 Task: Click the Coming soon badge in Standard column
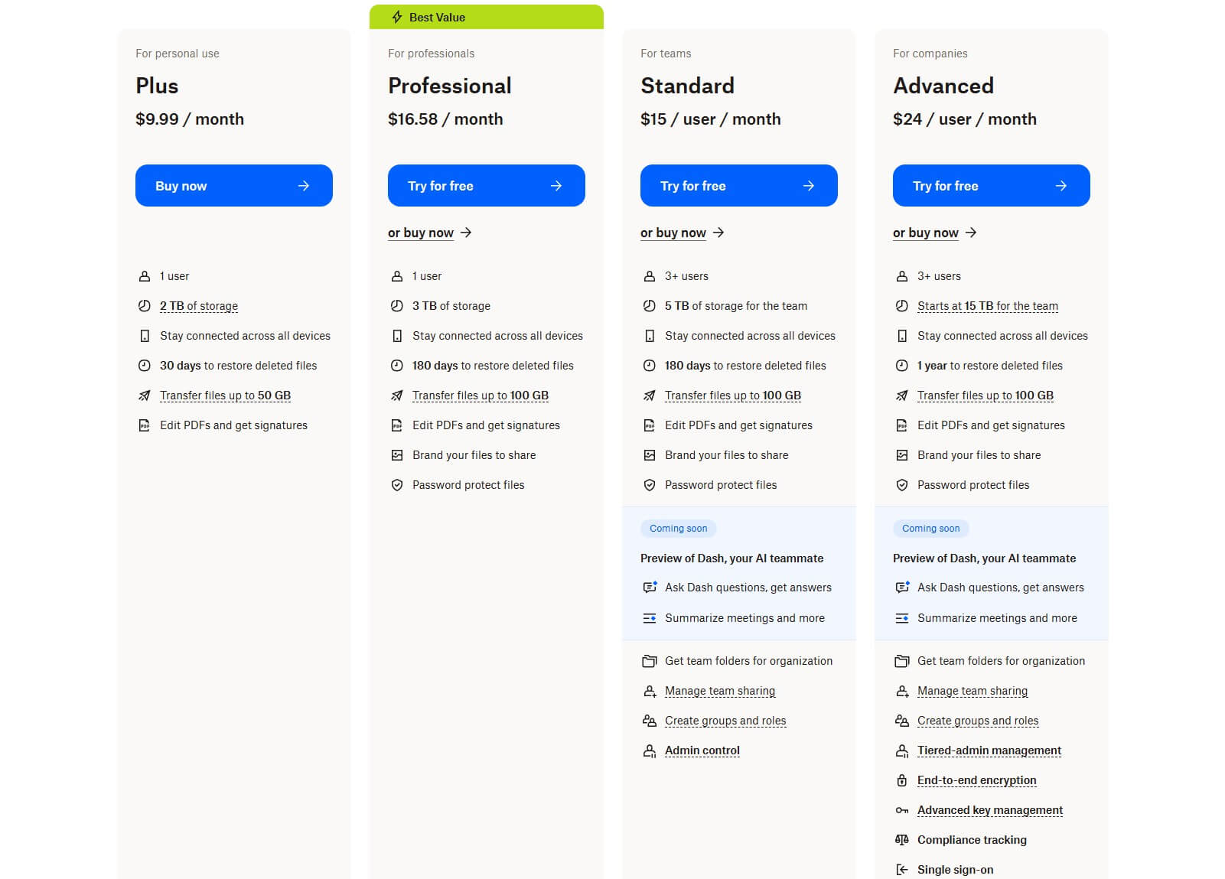tap(678, 528)
